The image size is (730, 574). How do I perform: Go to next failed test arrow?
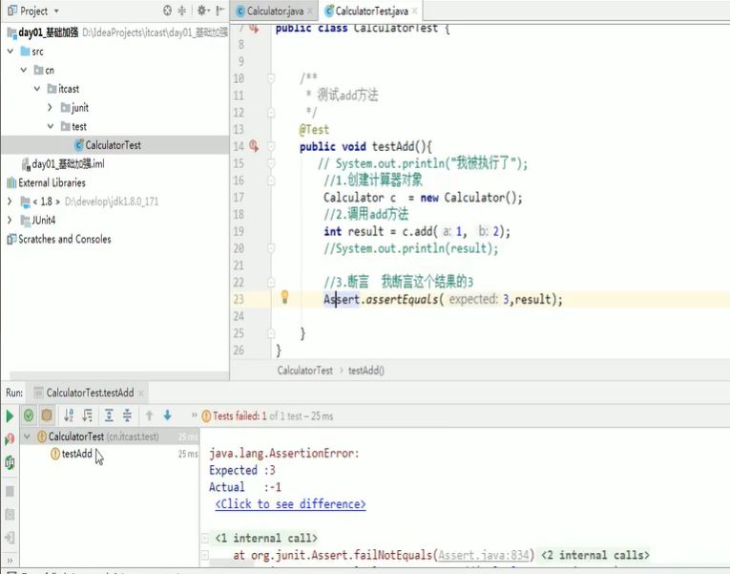click(168, 415)
